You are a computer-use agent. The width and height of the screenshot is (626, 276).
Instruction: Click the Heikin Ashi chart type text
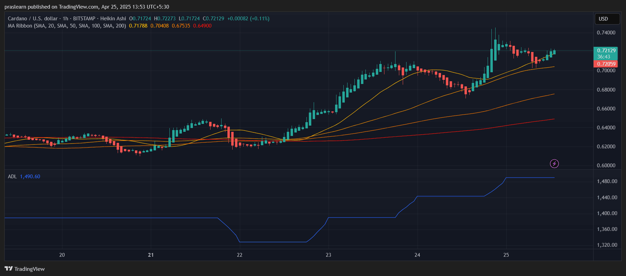[113, 19]
